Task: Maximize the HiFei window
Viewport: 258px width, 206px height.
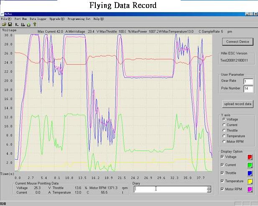Action: tap(251, 14)
